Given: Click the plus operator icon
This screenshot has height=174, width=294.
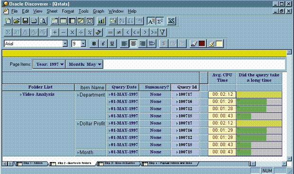Looking at the screenshot, I should pos(55,32).
